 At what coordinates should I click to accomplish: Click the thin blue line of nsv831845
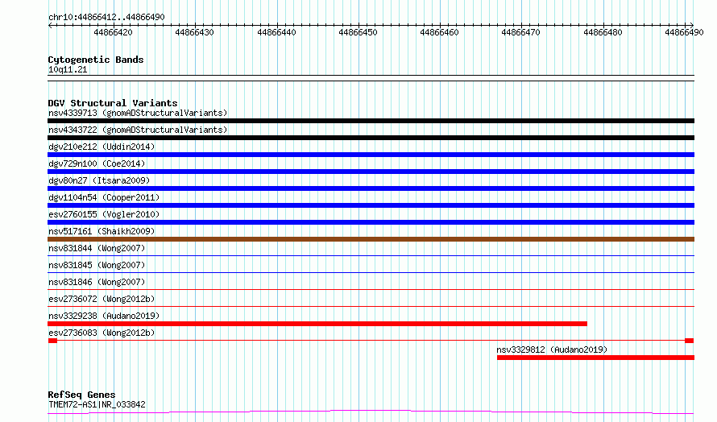(371, 272)
